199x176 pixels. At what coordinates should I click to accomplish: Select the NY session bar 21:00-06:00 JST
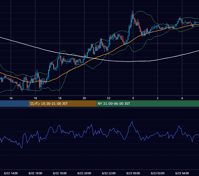pos(147,104)
